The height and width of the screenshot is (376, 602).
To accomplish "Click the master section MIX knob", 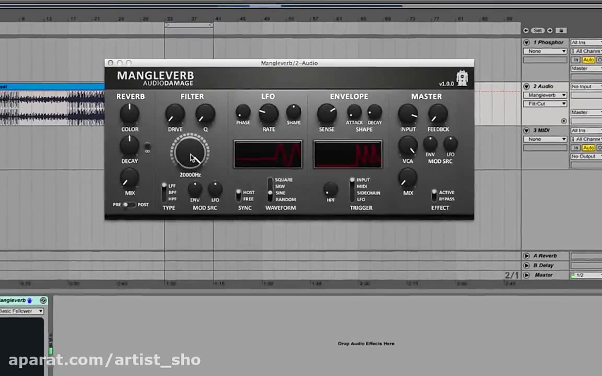I will 408,178.
